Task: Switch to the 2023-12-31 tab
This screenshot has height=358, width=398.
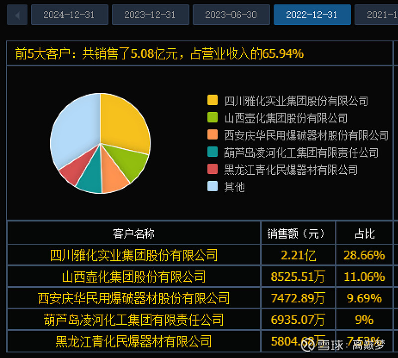Action: [x=151, y=15]
